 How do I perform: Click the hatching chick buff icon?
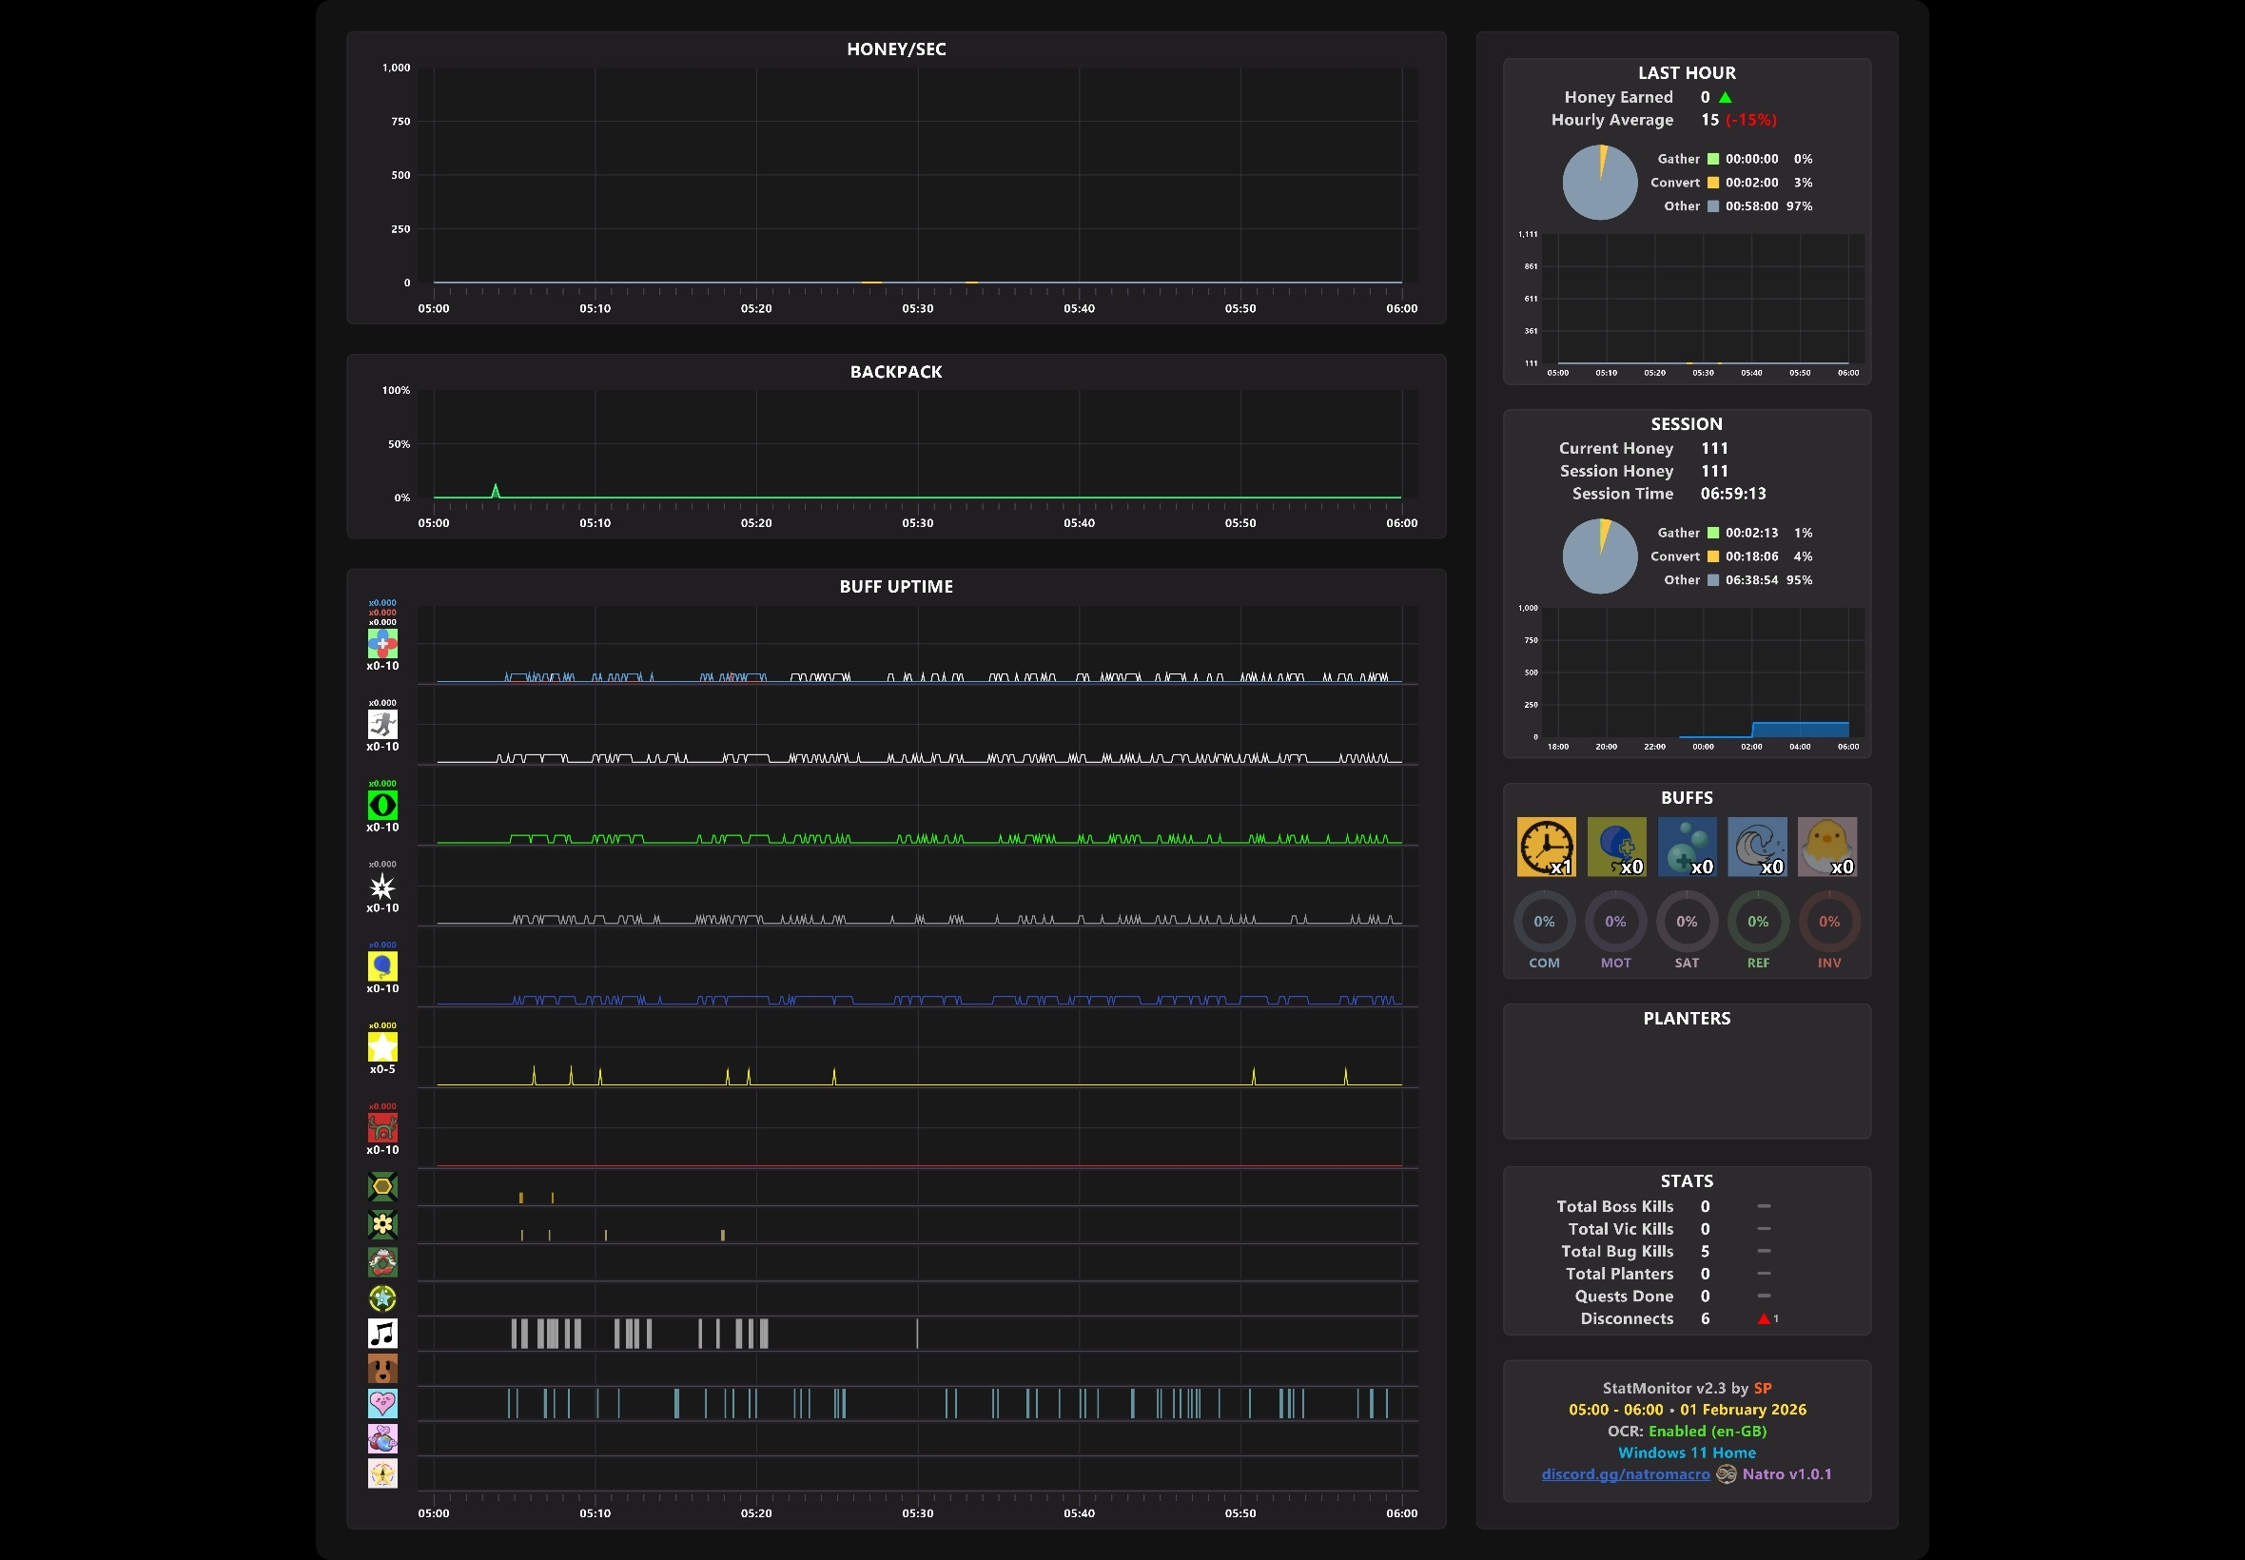1826,847
